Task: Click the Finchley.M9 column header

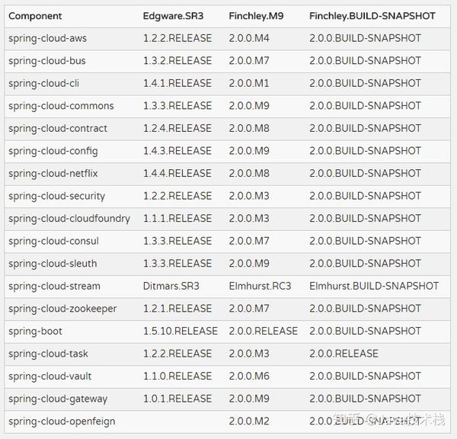Action: point(256,16)
